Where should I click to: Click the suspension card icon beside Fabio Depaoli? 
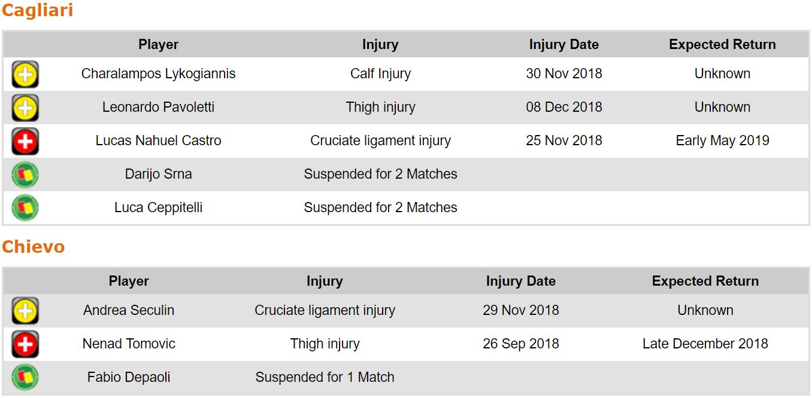coord(25,378)
